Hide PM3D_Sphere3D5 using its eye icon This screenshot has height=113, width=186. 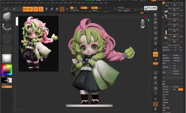182,5
